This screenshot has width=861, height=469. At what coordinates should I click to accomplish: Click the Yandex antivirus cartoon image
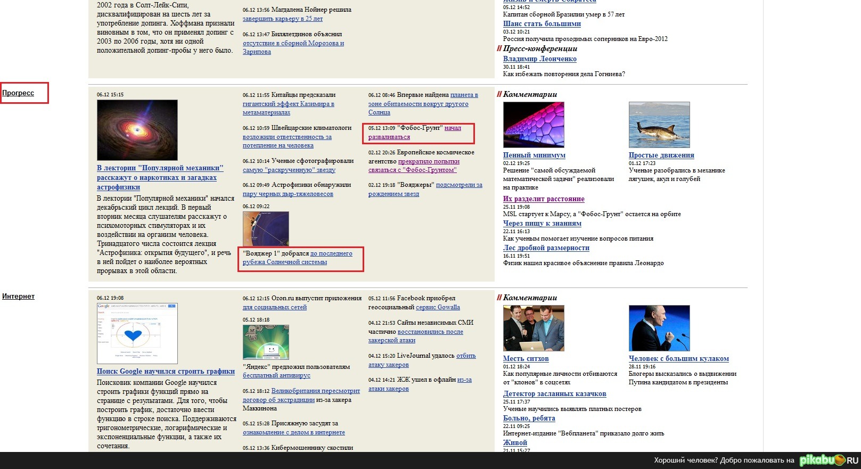(266, 342)
